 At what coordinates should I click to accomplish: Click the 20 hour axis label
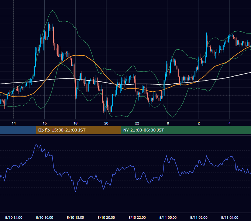point(106,123)
